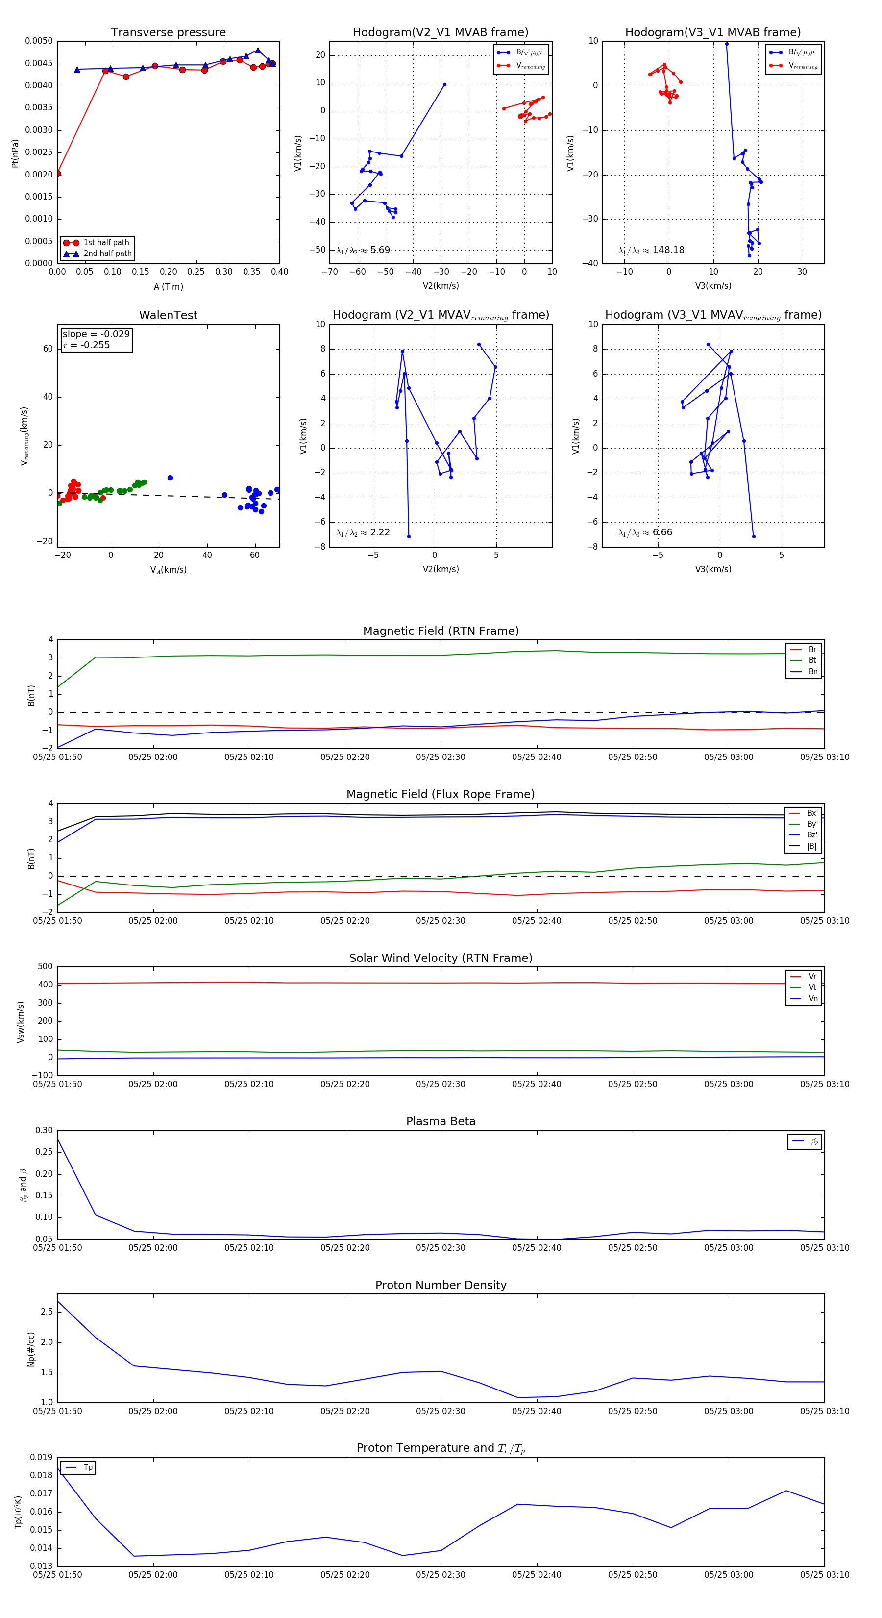The width and height of the screenshot is (882, 1618).
Task: Click the 'WalenTest' plot title
Action: [x=168, y=315]
